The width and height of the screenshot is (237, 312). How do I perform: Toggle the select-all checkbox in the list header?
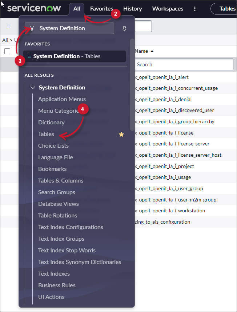(7, 51)
